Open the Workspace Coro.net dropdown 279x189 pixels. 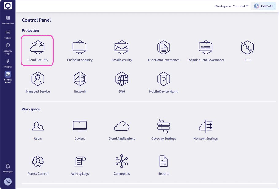(232, 6)
